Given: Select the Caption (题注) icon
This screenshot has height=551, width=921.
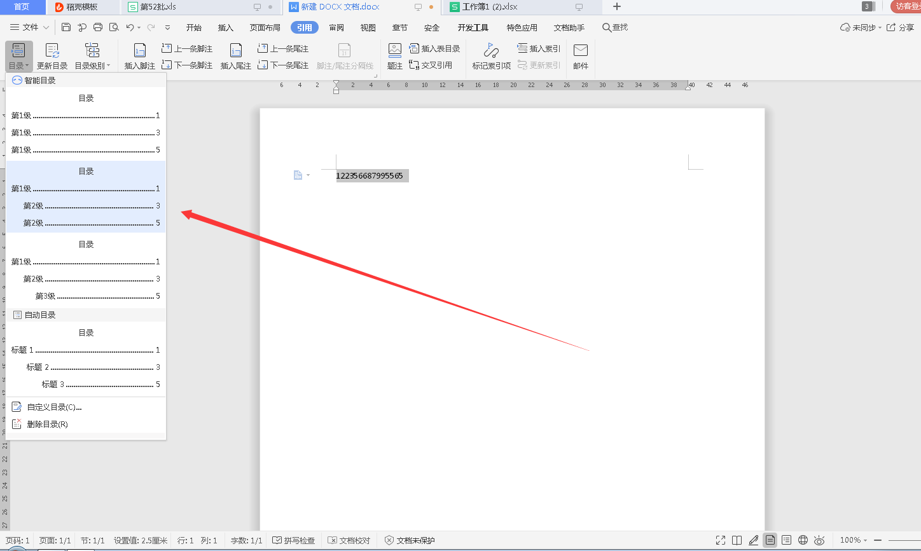Looking at the screenshot, I should (x=395, y=51).
